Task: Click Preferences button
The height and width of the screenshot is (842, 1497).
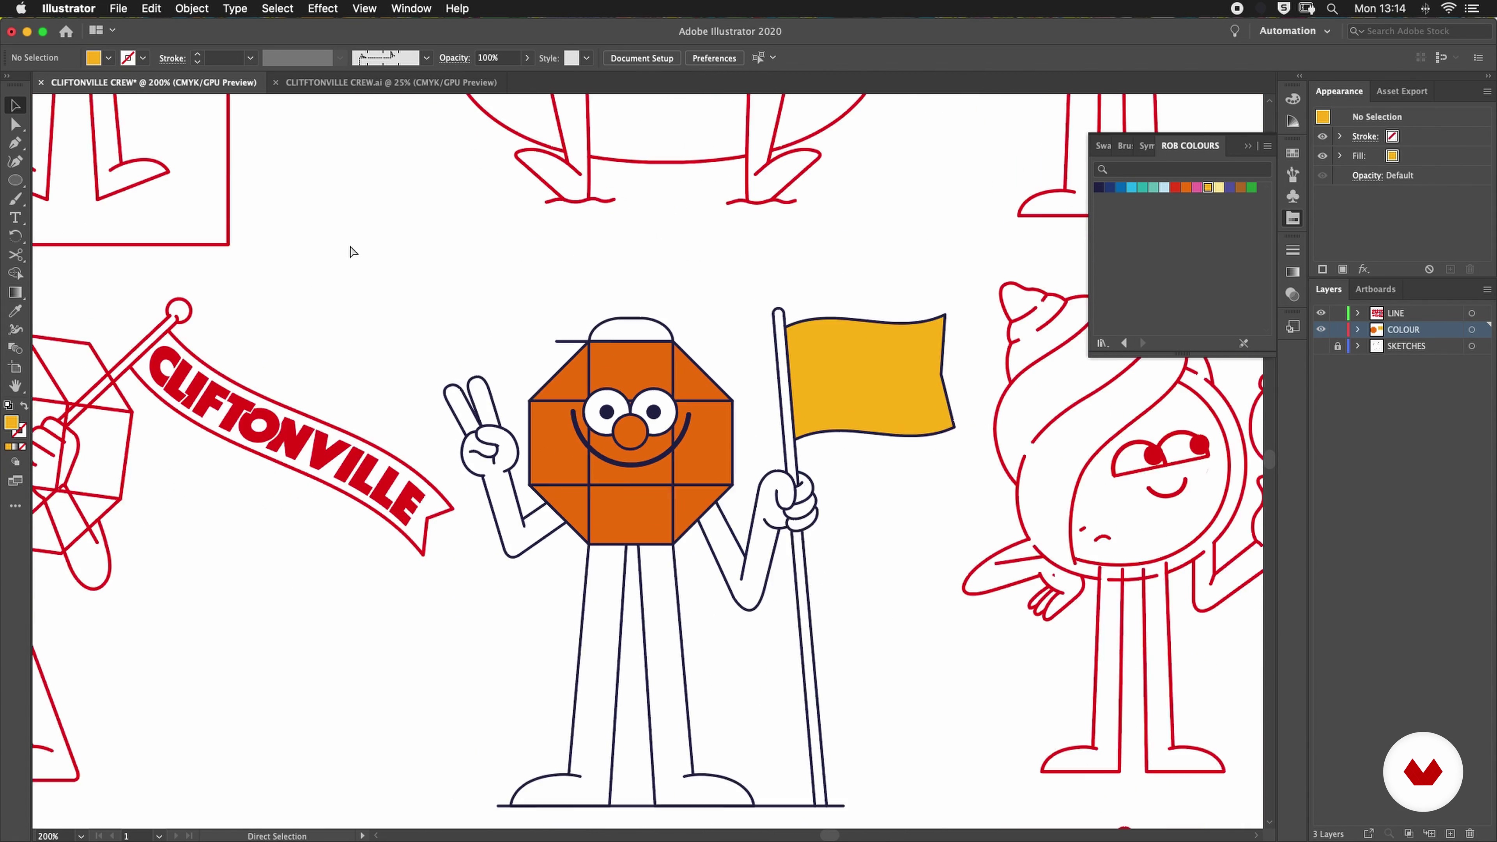Action: (x=714, y=58)
